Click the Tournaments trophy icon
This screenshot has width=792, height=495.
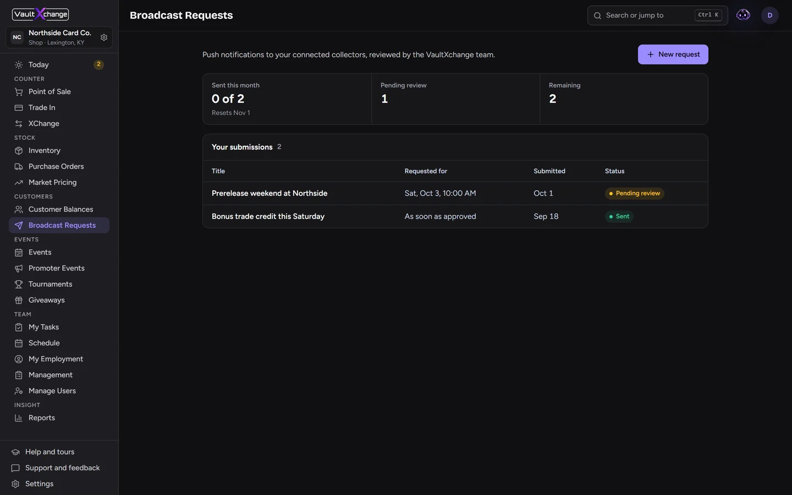pos(19,284)
